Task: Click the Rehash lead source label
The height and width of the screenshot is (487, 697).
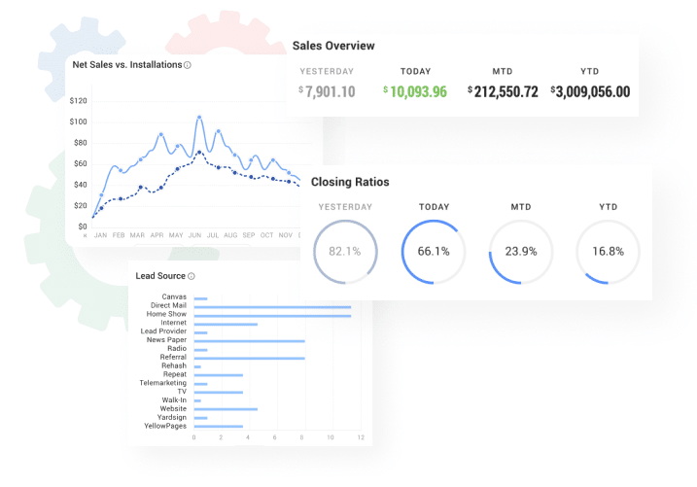Action: point(174,365)
